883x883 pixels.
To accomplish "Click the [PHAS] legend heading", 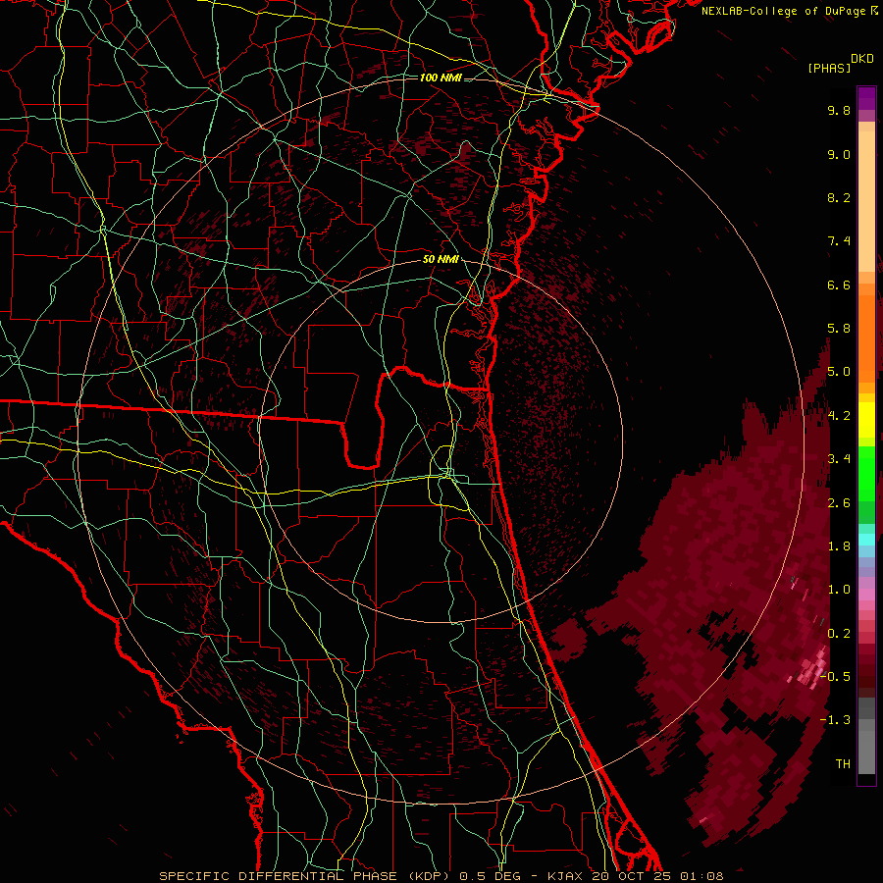I will click(829, 68).
